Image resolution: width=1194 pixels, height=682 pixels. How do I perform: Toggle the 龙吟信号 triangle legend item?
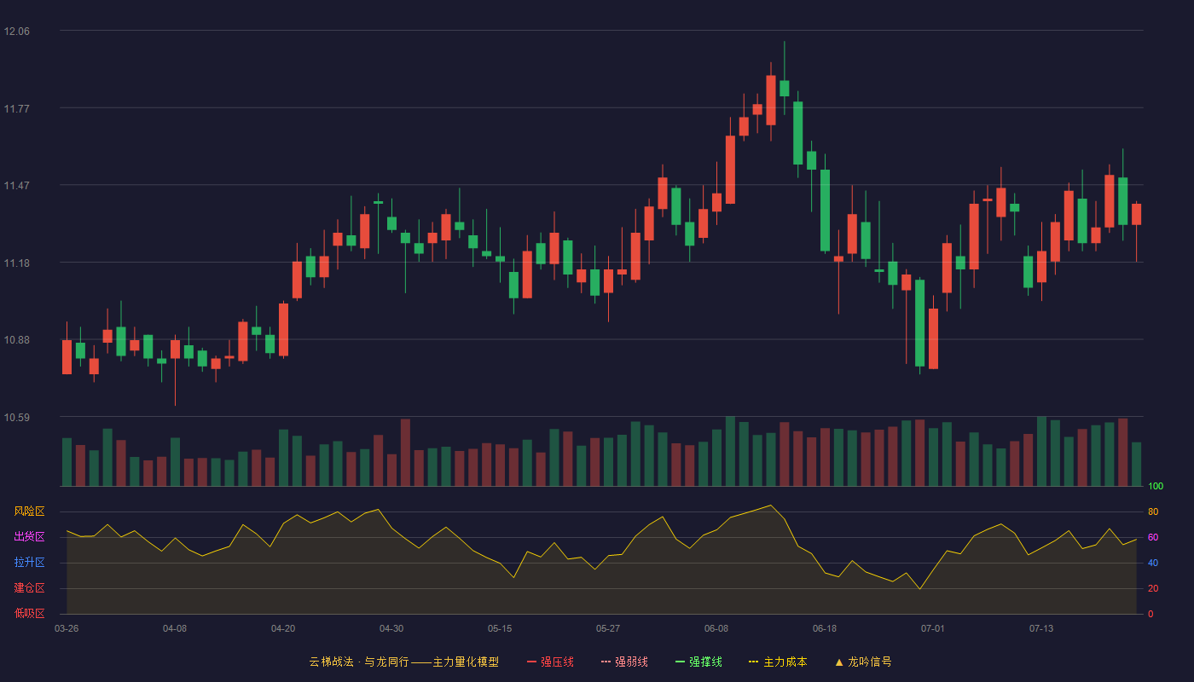pos(863,662)
